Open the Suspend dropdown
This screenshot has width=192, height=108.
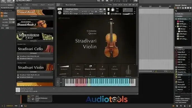(12, 19)
